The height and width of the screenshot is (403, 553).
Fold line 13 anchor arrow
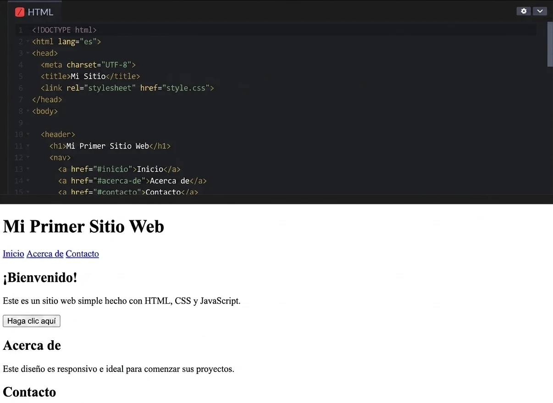pos(28,169)
